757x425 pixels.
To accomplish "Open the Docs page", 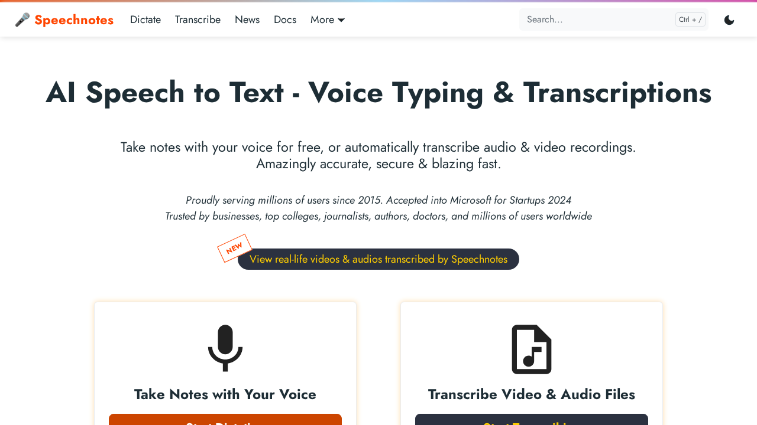I will [x=284, y=19].
